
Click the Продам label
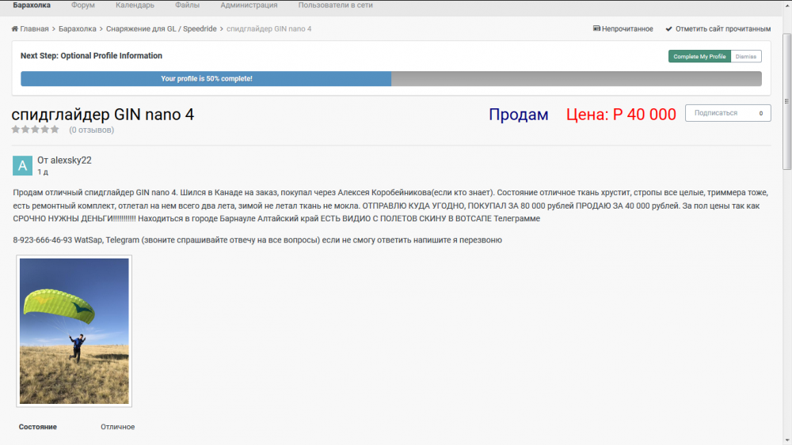coord(518,115)
